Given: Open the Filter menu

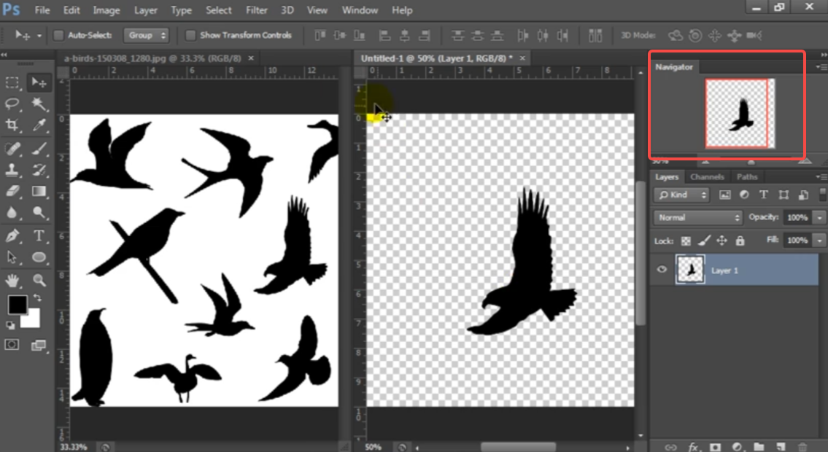Looking at the screenshot, I should (x=256, y=10).
